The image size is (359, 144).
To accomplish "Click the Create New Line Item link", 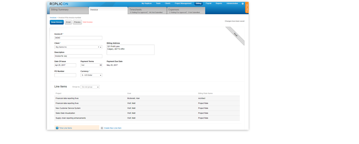I will (113, 128).
